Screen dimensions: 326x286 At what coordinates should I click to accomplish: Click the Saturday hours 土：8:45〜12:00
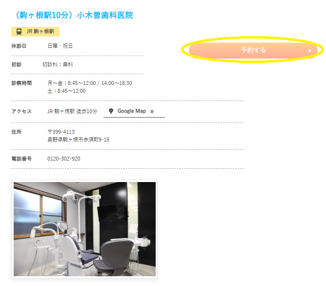(x=66, y=91)
